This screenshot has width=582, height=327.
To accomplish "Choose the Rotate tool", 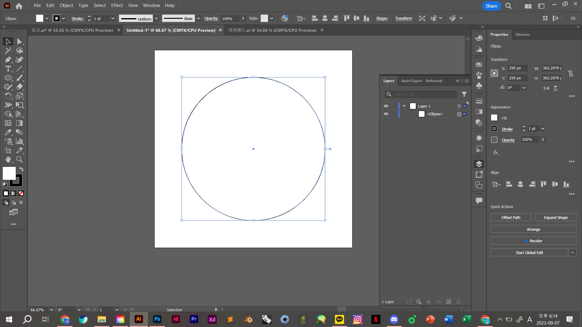I will [x=8, y=96].
